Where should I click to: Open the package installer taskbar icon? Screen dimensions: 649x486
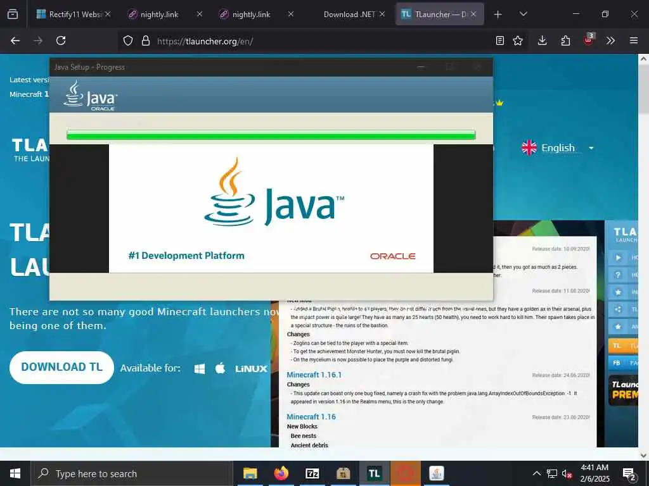pos(343,473)
